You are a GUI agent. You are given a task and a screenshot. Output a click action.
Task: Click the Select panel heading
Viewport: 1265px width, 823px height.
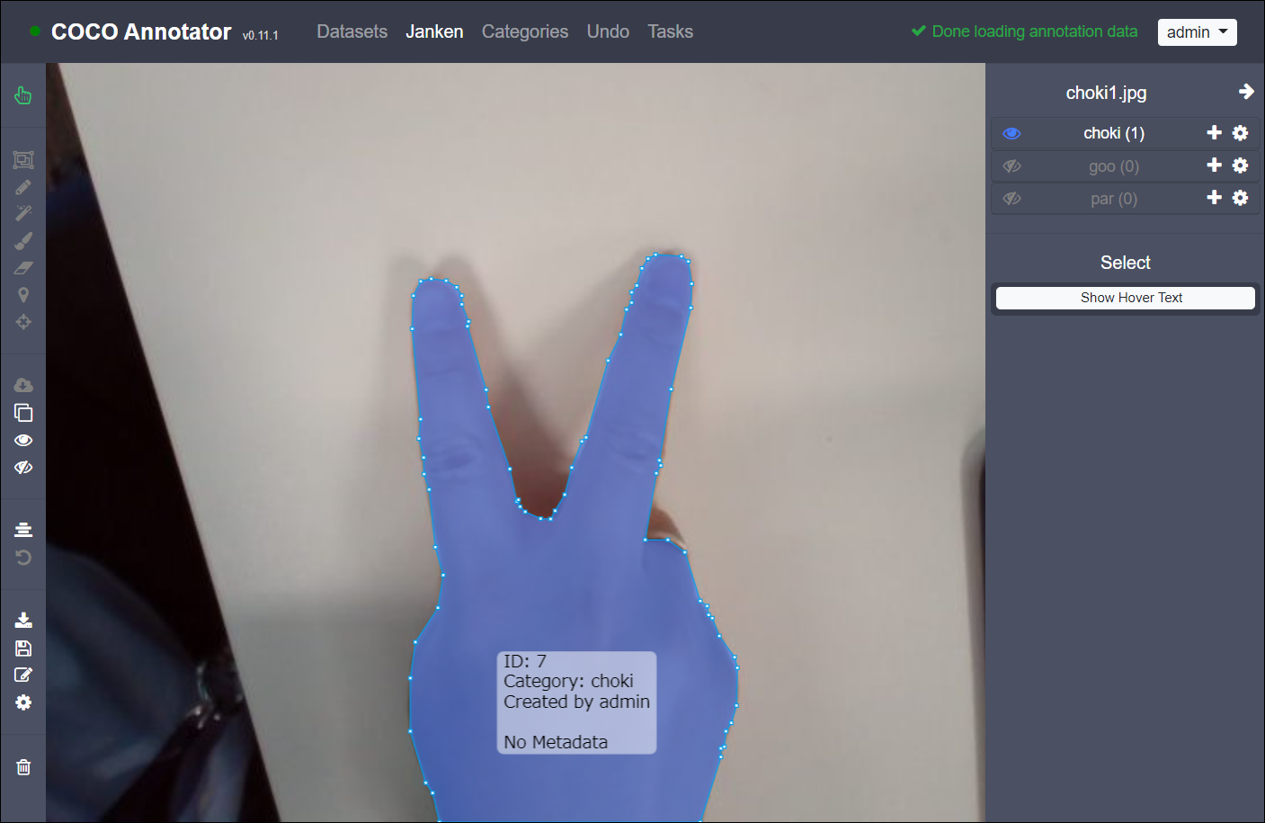point(1125,263)
